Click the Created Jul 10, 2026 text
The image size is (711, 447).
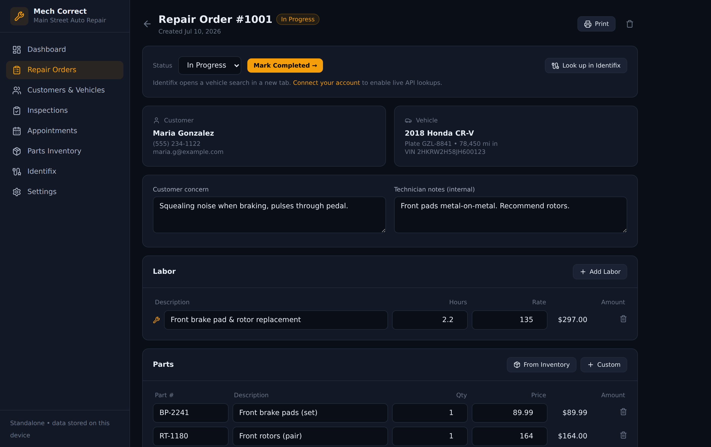click(x=190, y=31)
